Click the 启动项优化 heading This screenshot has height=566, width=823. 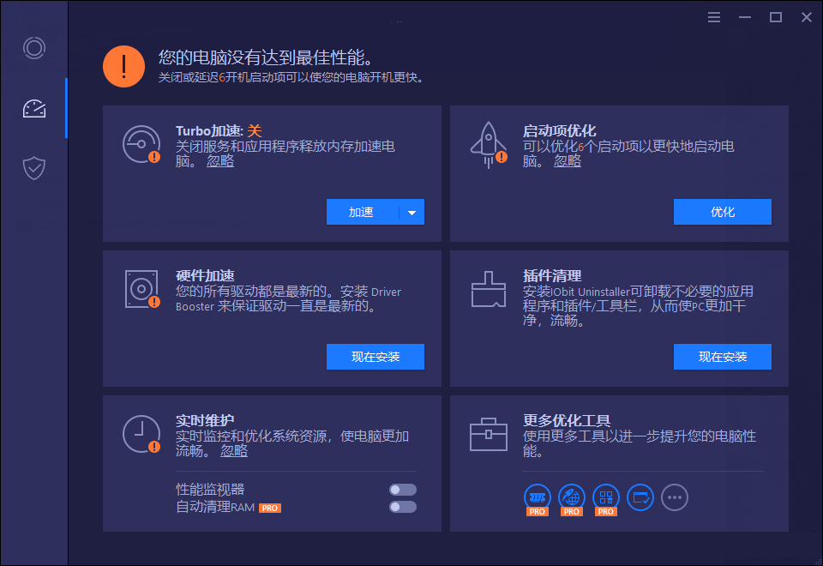pyautogui.click(x=560, y=130)
